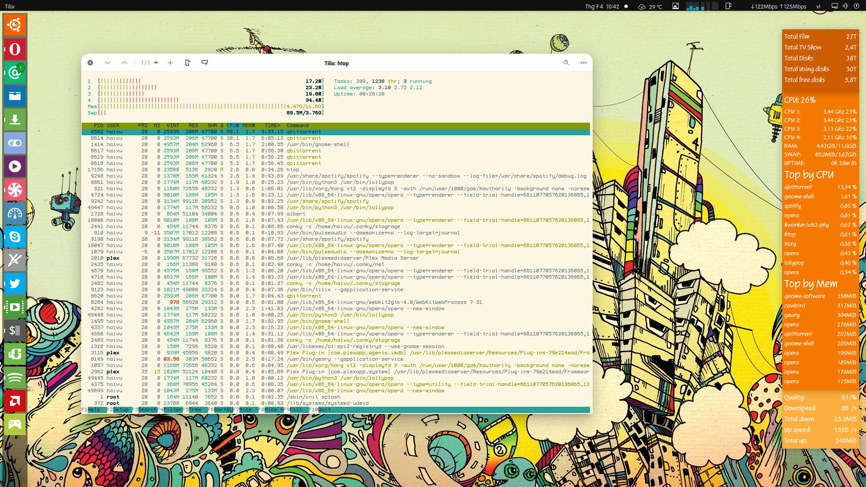Screen dimensions: 866x487
Task: Launch Spotify from the dock
Action: 15,377
